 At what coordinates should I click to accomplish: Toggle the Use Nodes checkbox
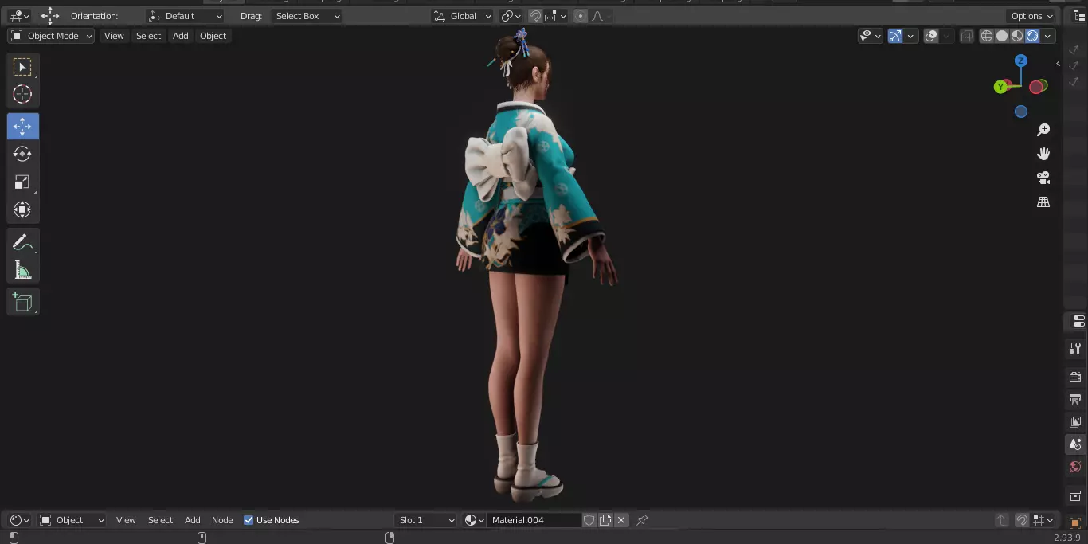point(249,520)
